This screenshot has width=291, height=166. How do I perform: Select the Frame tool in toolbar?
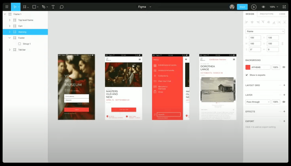pos(25,7)
